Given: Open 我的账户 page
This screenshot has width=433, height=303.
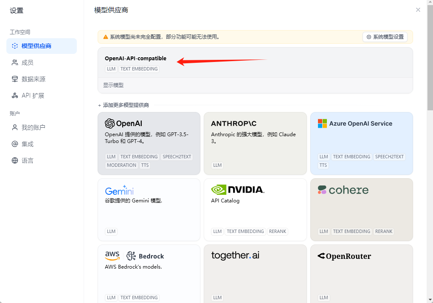Looking at the screenshot, I should click(x=42, y=127).
